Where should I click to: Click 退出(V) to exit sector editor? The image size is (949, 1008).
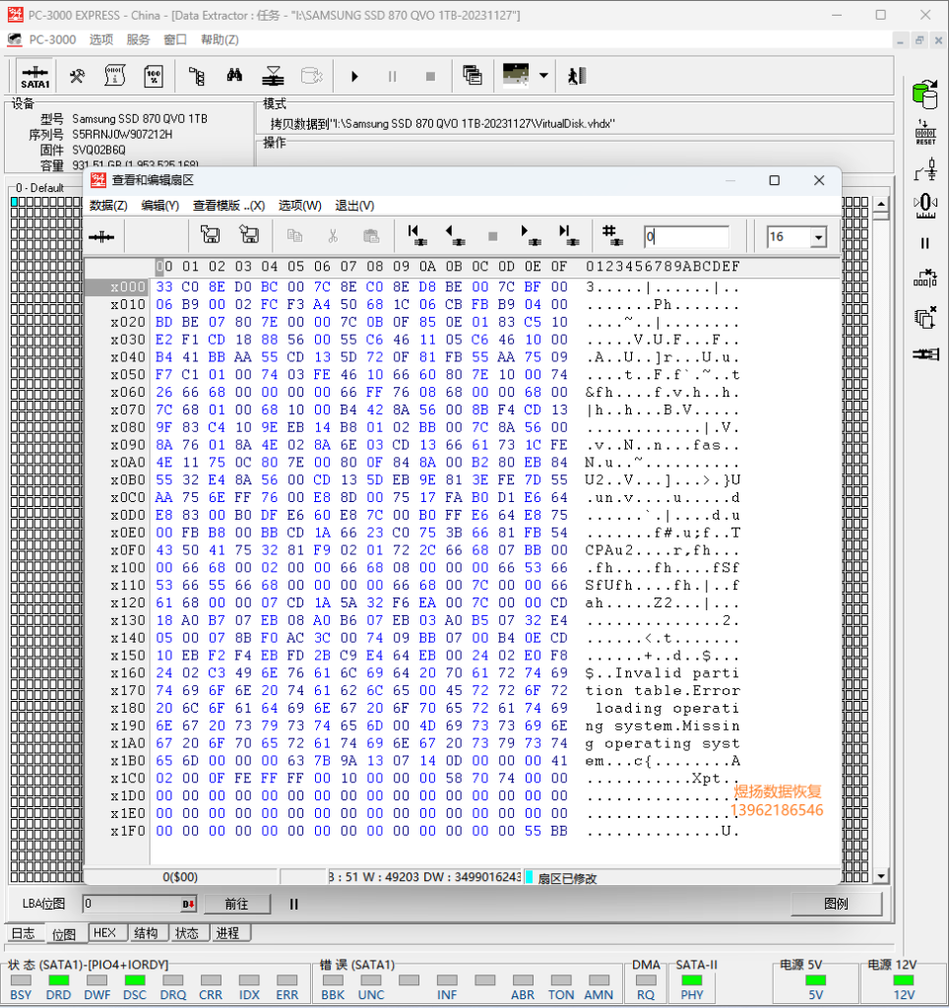[x=354, y=206]
